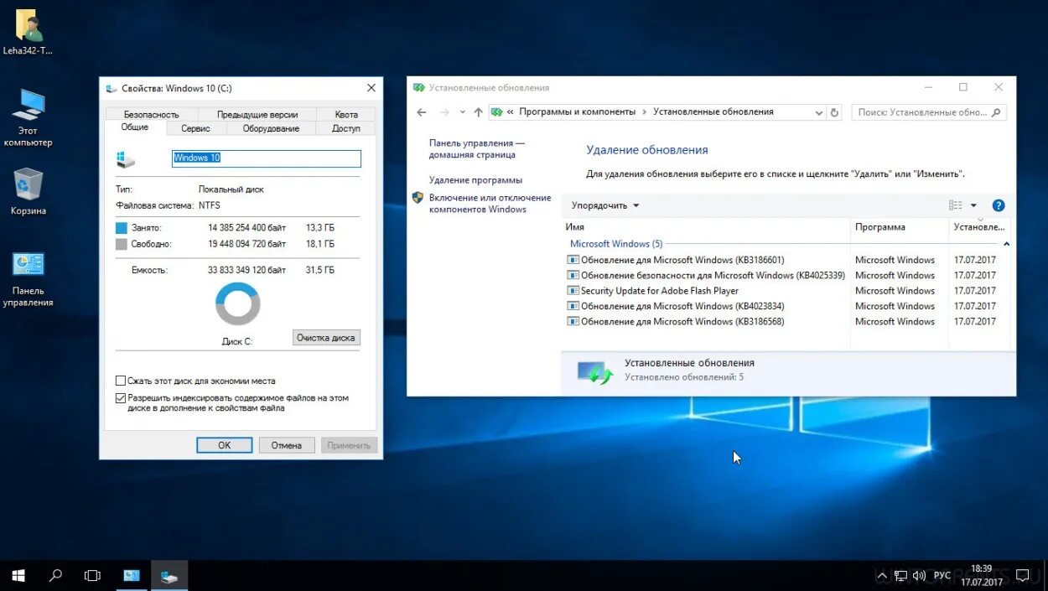
Task: Open the network tray icon
Action: [x=901, y=576]
